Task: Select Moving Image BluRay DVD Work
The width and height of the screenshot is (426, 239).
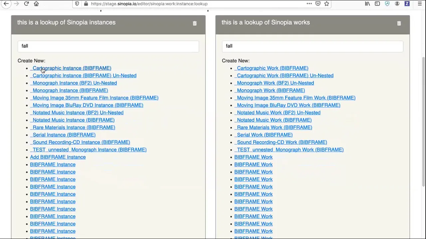Action: [287, 105]
